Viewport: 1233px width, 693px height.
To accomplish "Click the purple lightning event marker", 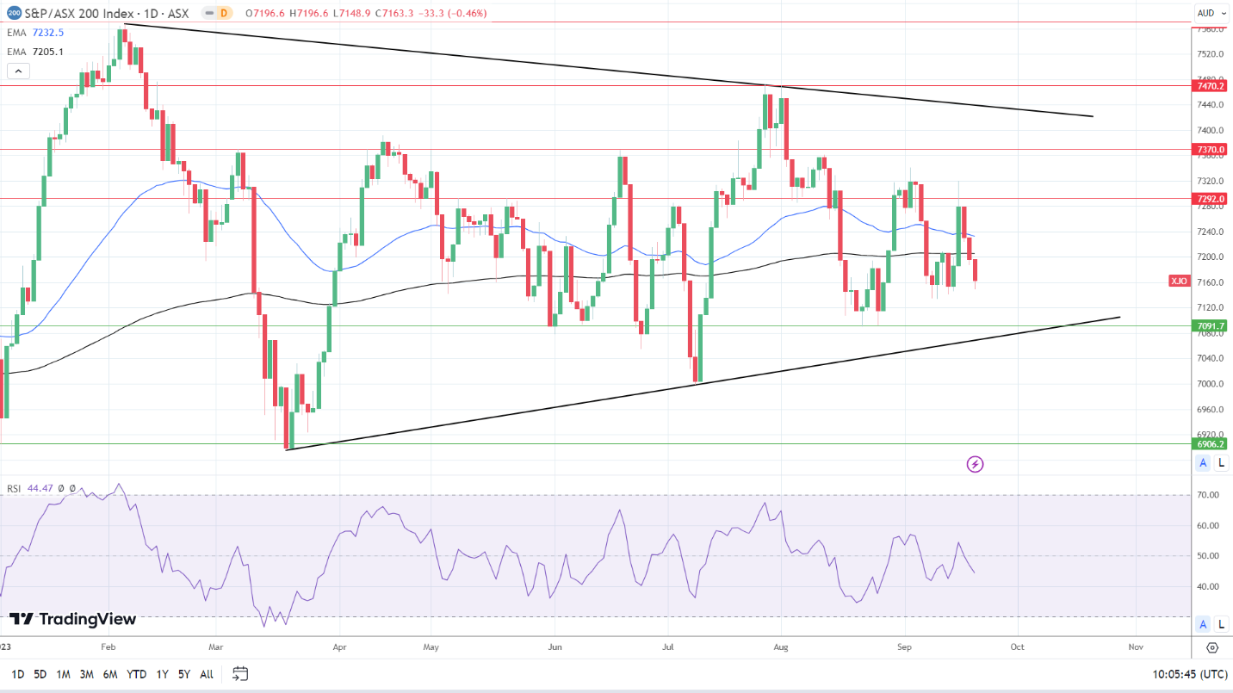I will point(975,465).
